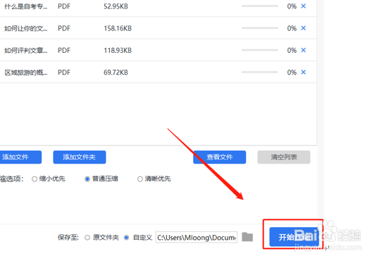The height and width of the screenshot is (261, 384).
Task: Click 查看文件 button
Action: (219, 157)
